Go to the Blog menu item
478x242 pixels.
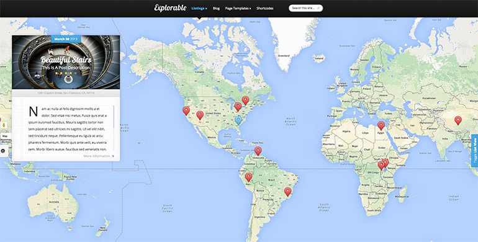click(216, 9)
